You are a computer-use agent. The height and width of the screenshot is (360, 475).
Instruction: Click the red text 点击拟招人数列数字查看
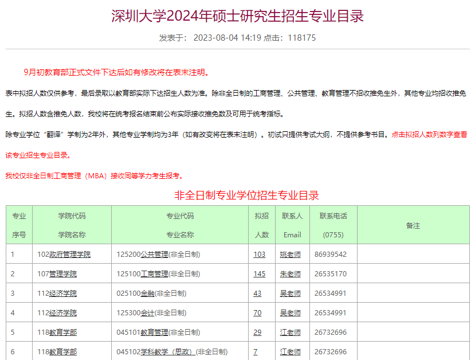click(429, 135)
